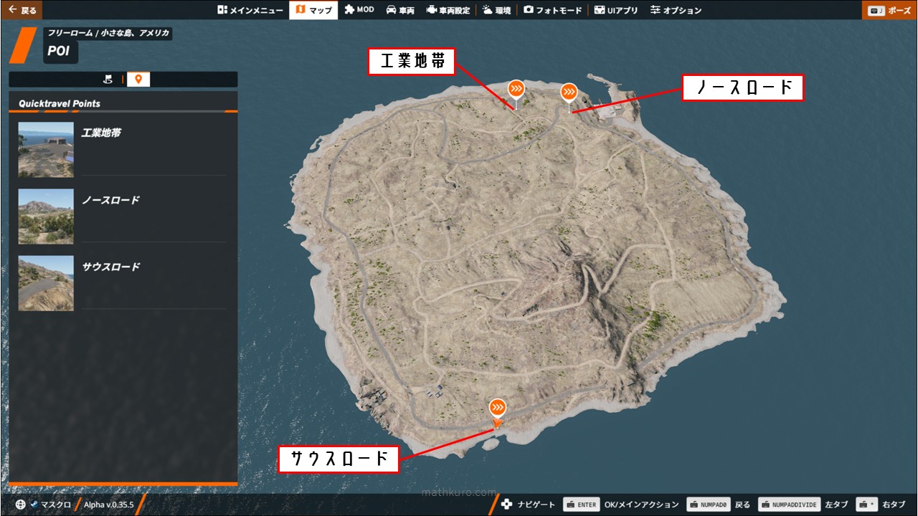This screenshot has width=918, height=516.
Task: Select ノースロード in the quicktravel list
Action: 110,201
